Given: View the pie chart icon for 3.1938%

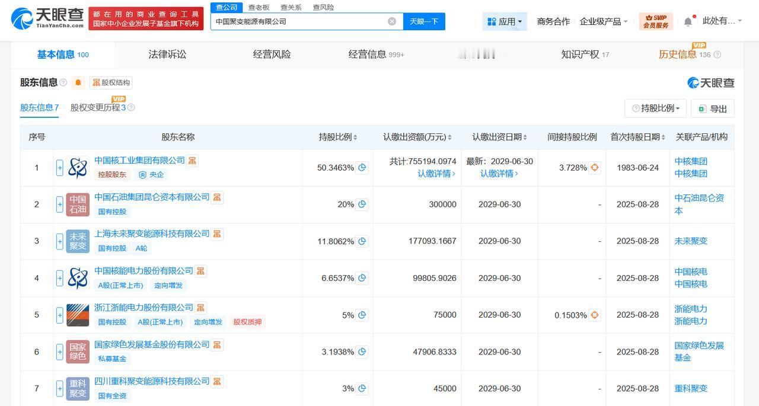Looking at the screenshot, I should 362,351.
